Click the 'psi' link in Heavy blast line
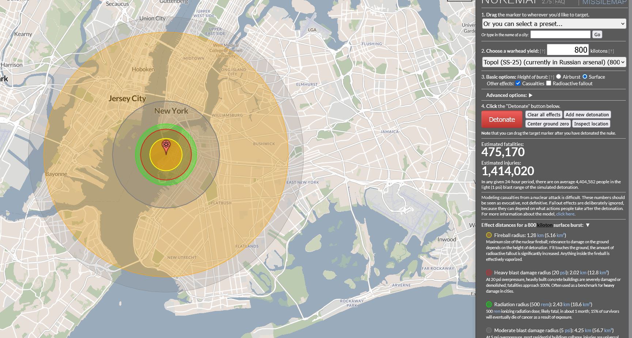 click(563, 273)
